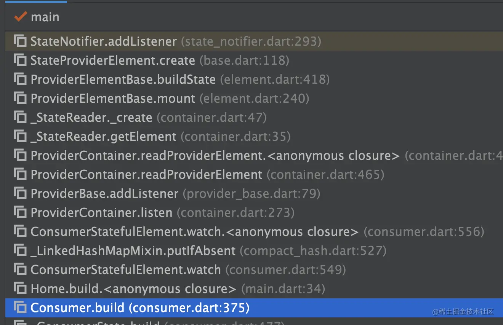Image resolution: width=503 pixels, height=325 pixels.
Task: Select the main thread entry
Action: coord(45,17)
